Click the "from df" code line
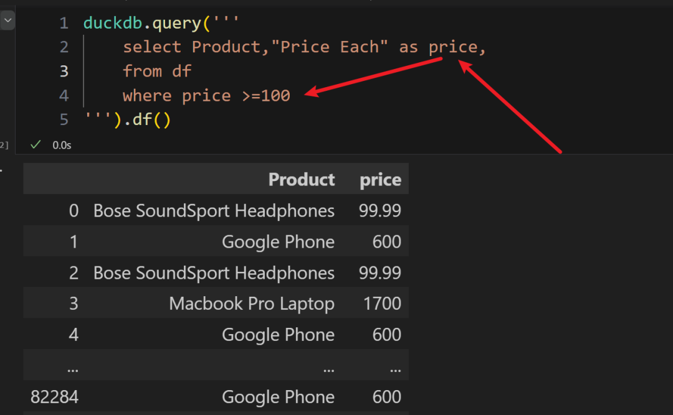 point(157,72)
